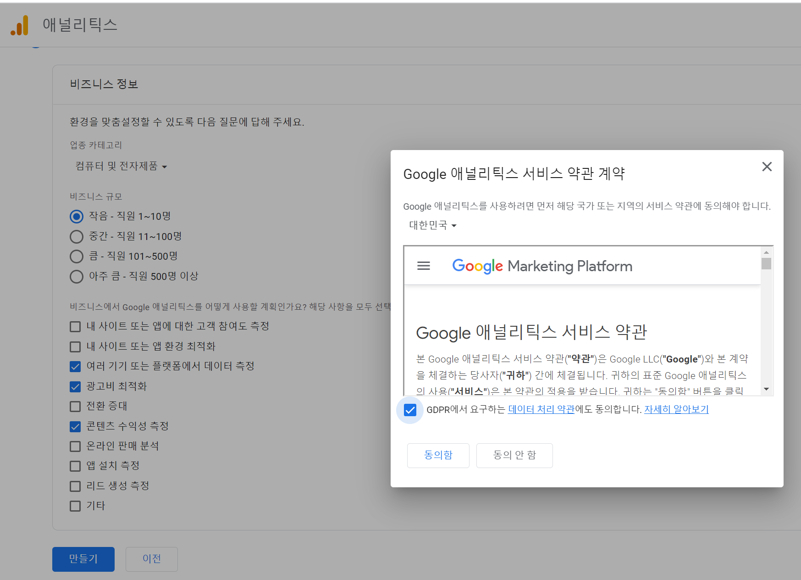
Task: Select 아주 큼 - 직원 500명 이상 option
Action: coord(77,277)
